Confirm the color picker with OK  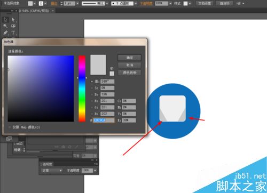click(129, 58)
